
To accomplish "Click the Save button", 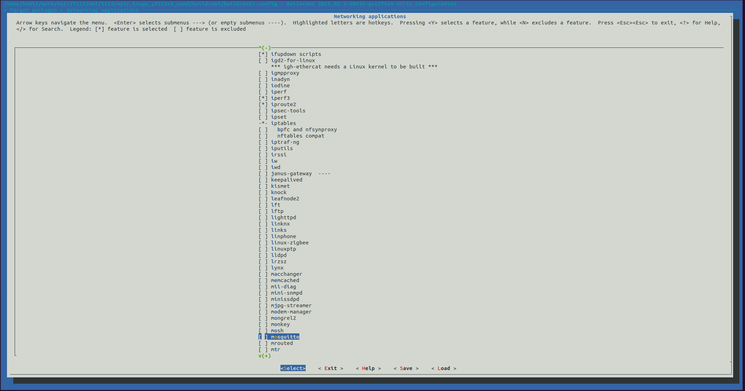I will (406, 368).
